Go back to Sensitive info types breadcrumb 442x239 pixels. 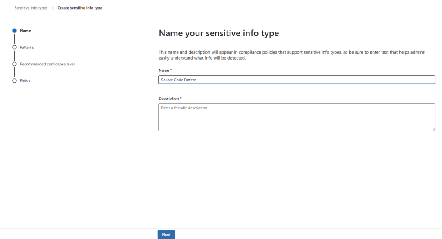[31, 8]
